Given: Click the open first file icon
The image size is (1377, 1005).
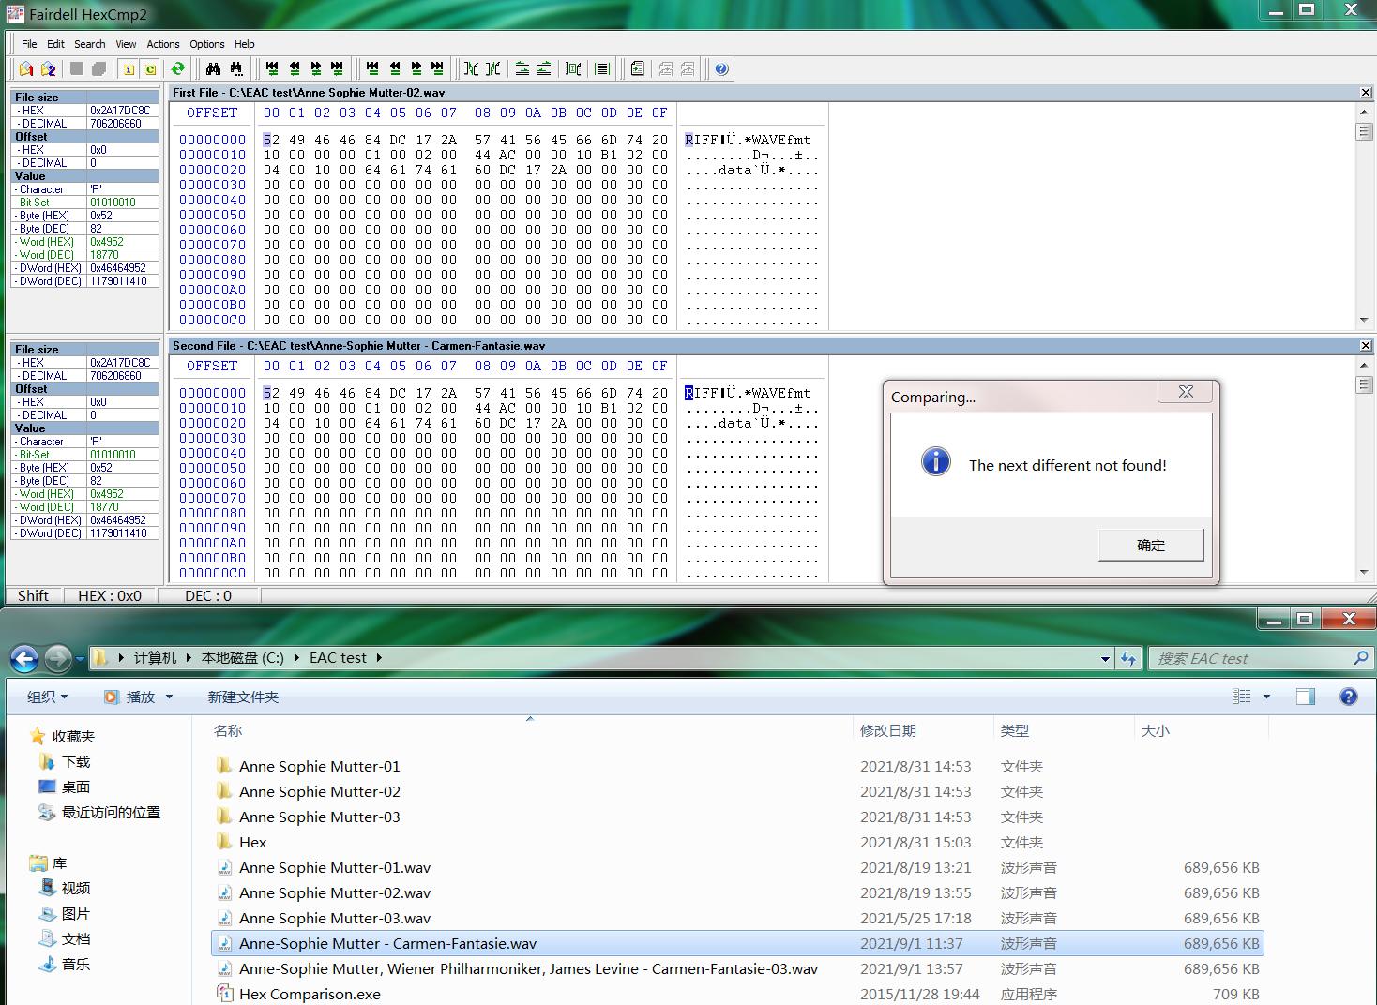Looking at the screenshot, I should (26, 68).
